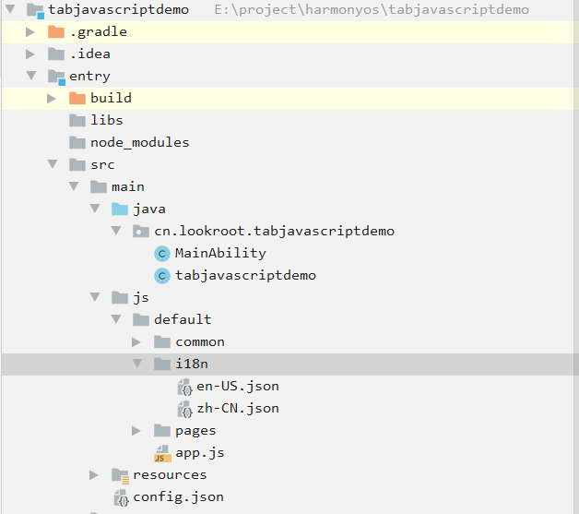The width and height of the screenshot is (579, 514).
Task: Select the tabjavascriptdemo project root
Action: click(x=117, y=10)
